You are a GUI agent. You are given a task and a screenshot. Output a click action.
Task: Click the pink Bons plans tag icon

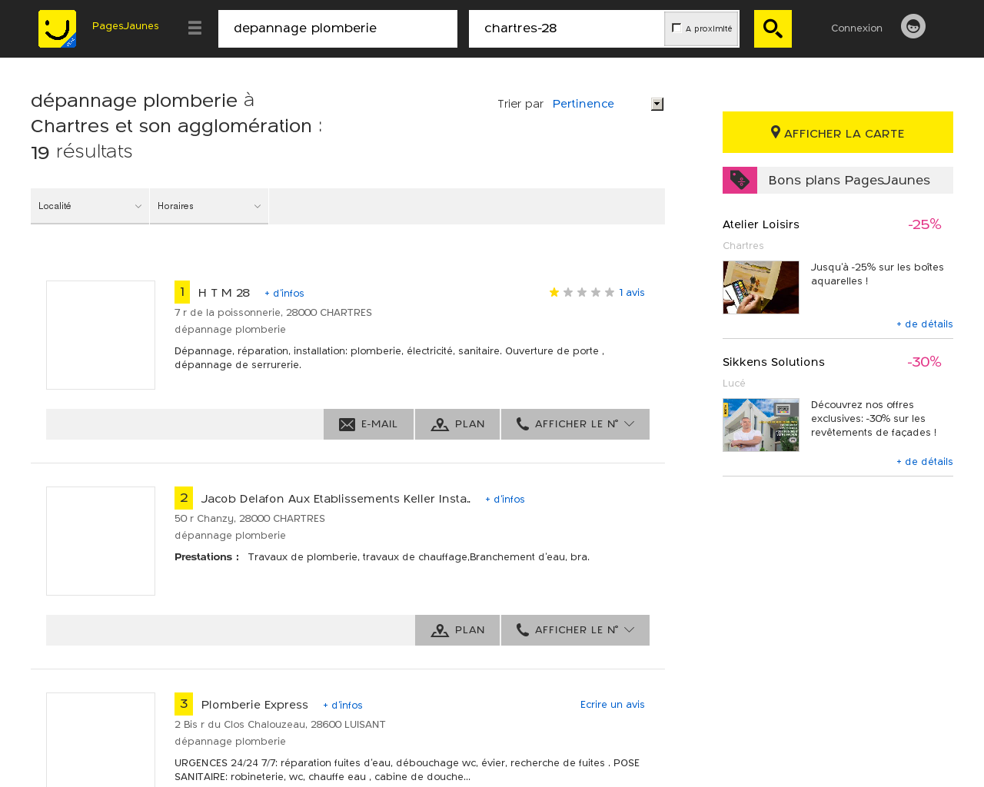tap(740, 180)
